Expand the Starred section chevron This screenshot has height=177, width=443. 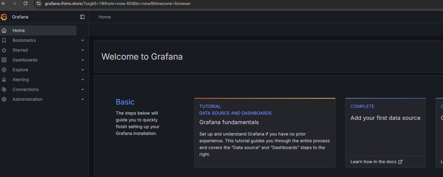click(x=83, y=50)
